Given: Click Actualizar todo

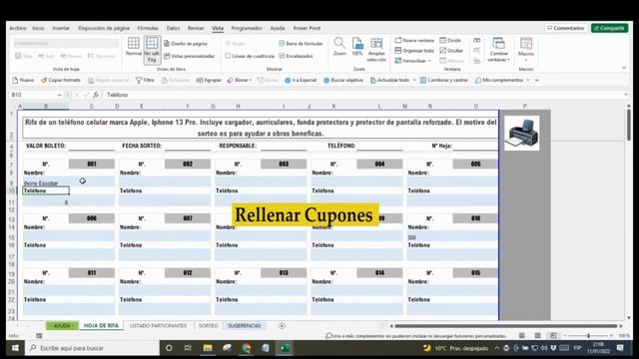Looking at the screenshot, I should (390, 80).
